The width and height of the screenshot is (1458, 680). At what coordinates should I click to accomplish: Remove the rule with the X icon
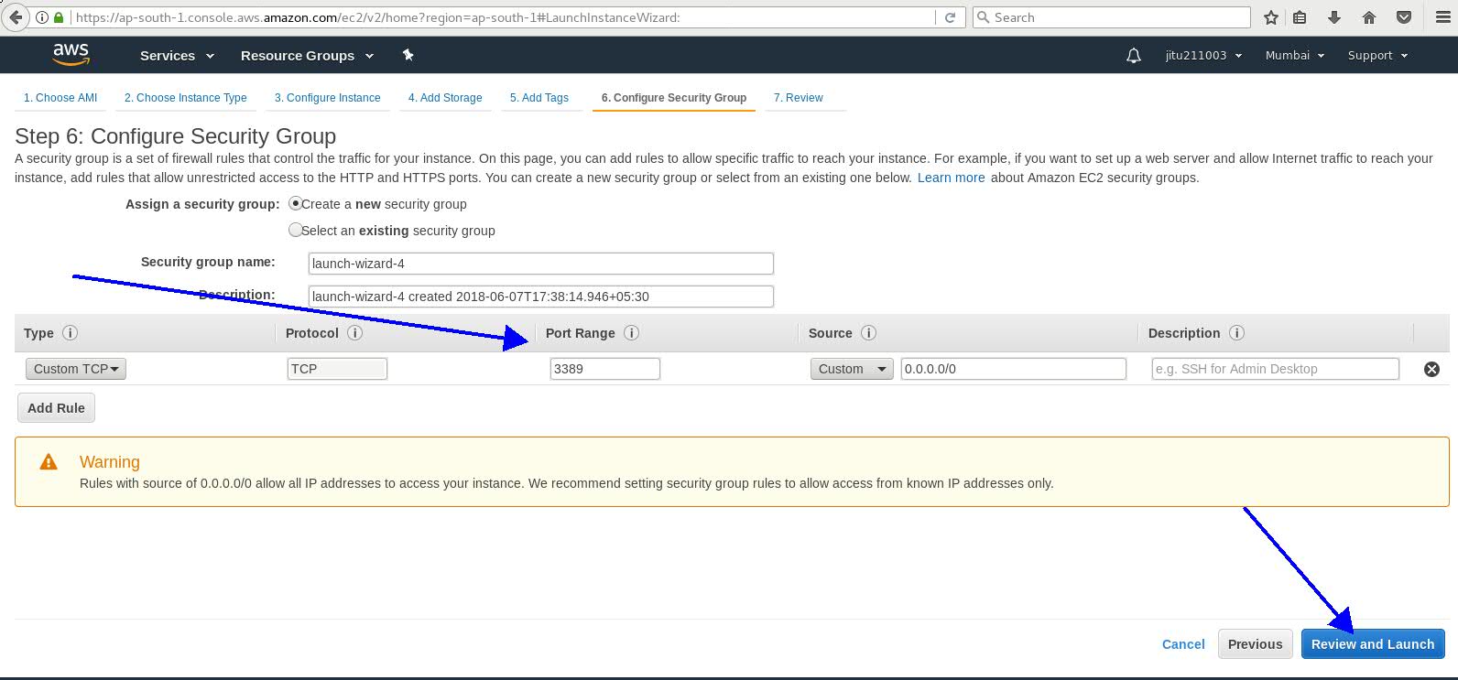coord(1431,369)
